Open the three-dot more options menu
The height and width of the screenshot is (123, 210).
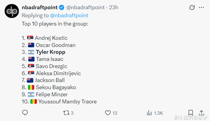coord(201,7)
